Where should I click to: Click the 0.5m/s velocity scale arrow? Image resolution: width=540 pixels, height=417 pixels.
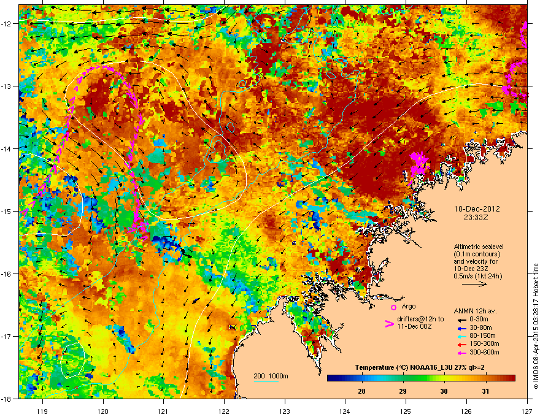pyautogui.click(x=474, y=284)
